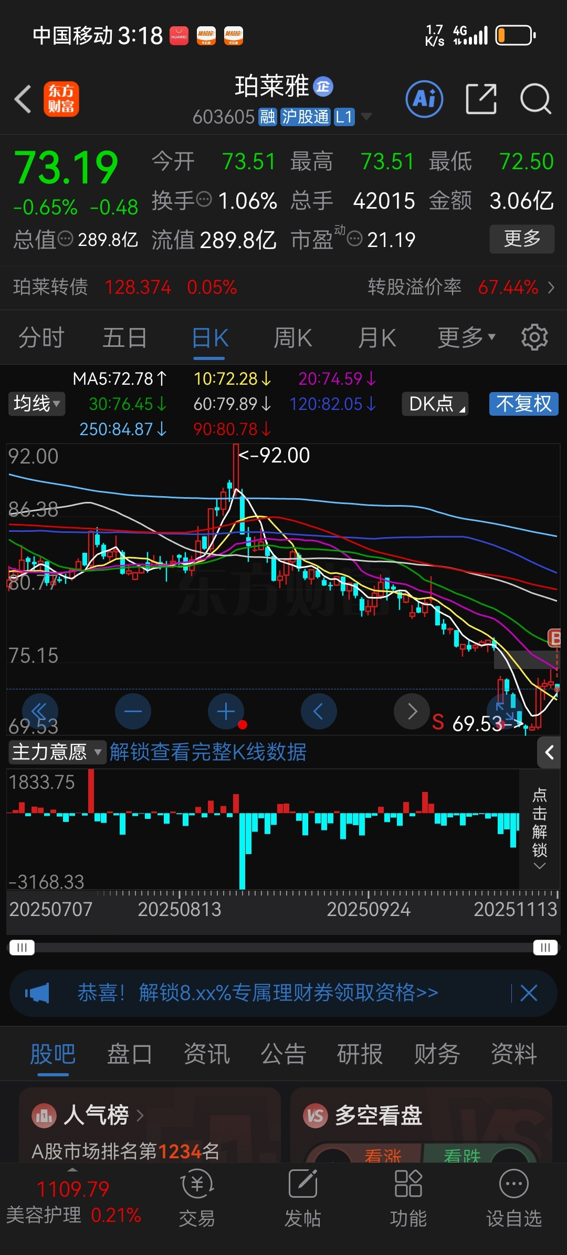
Task: Open the 资讯 news tab
Action: click(207, 1054)
